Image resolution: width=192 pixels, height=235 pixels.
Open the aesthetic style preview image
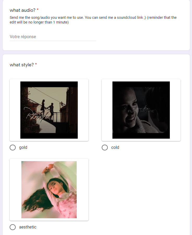(x=49, y=190)
